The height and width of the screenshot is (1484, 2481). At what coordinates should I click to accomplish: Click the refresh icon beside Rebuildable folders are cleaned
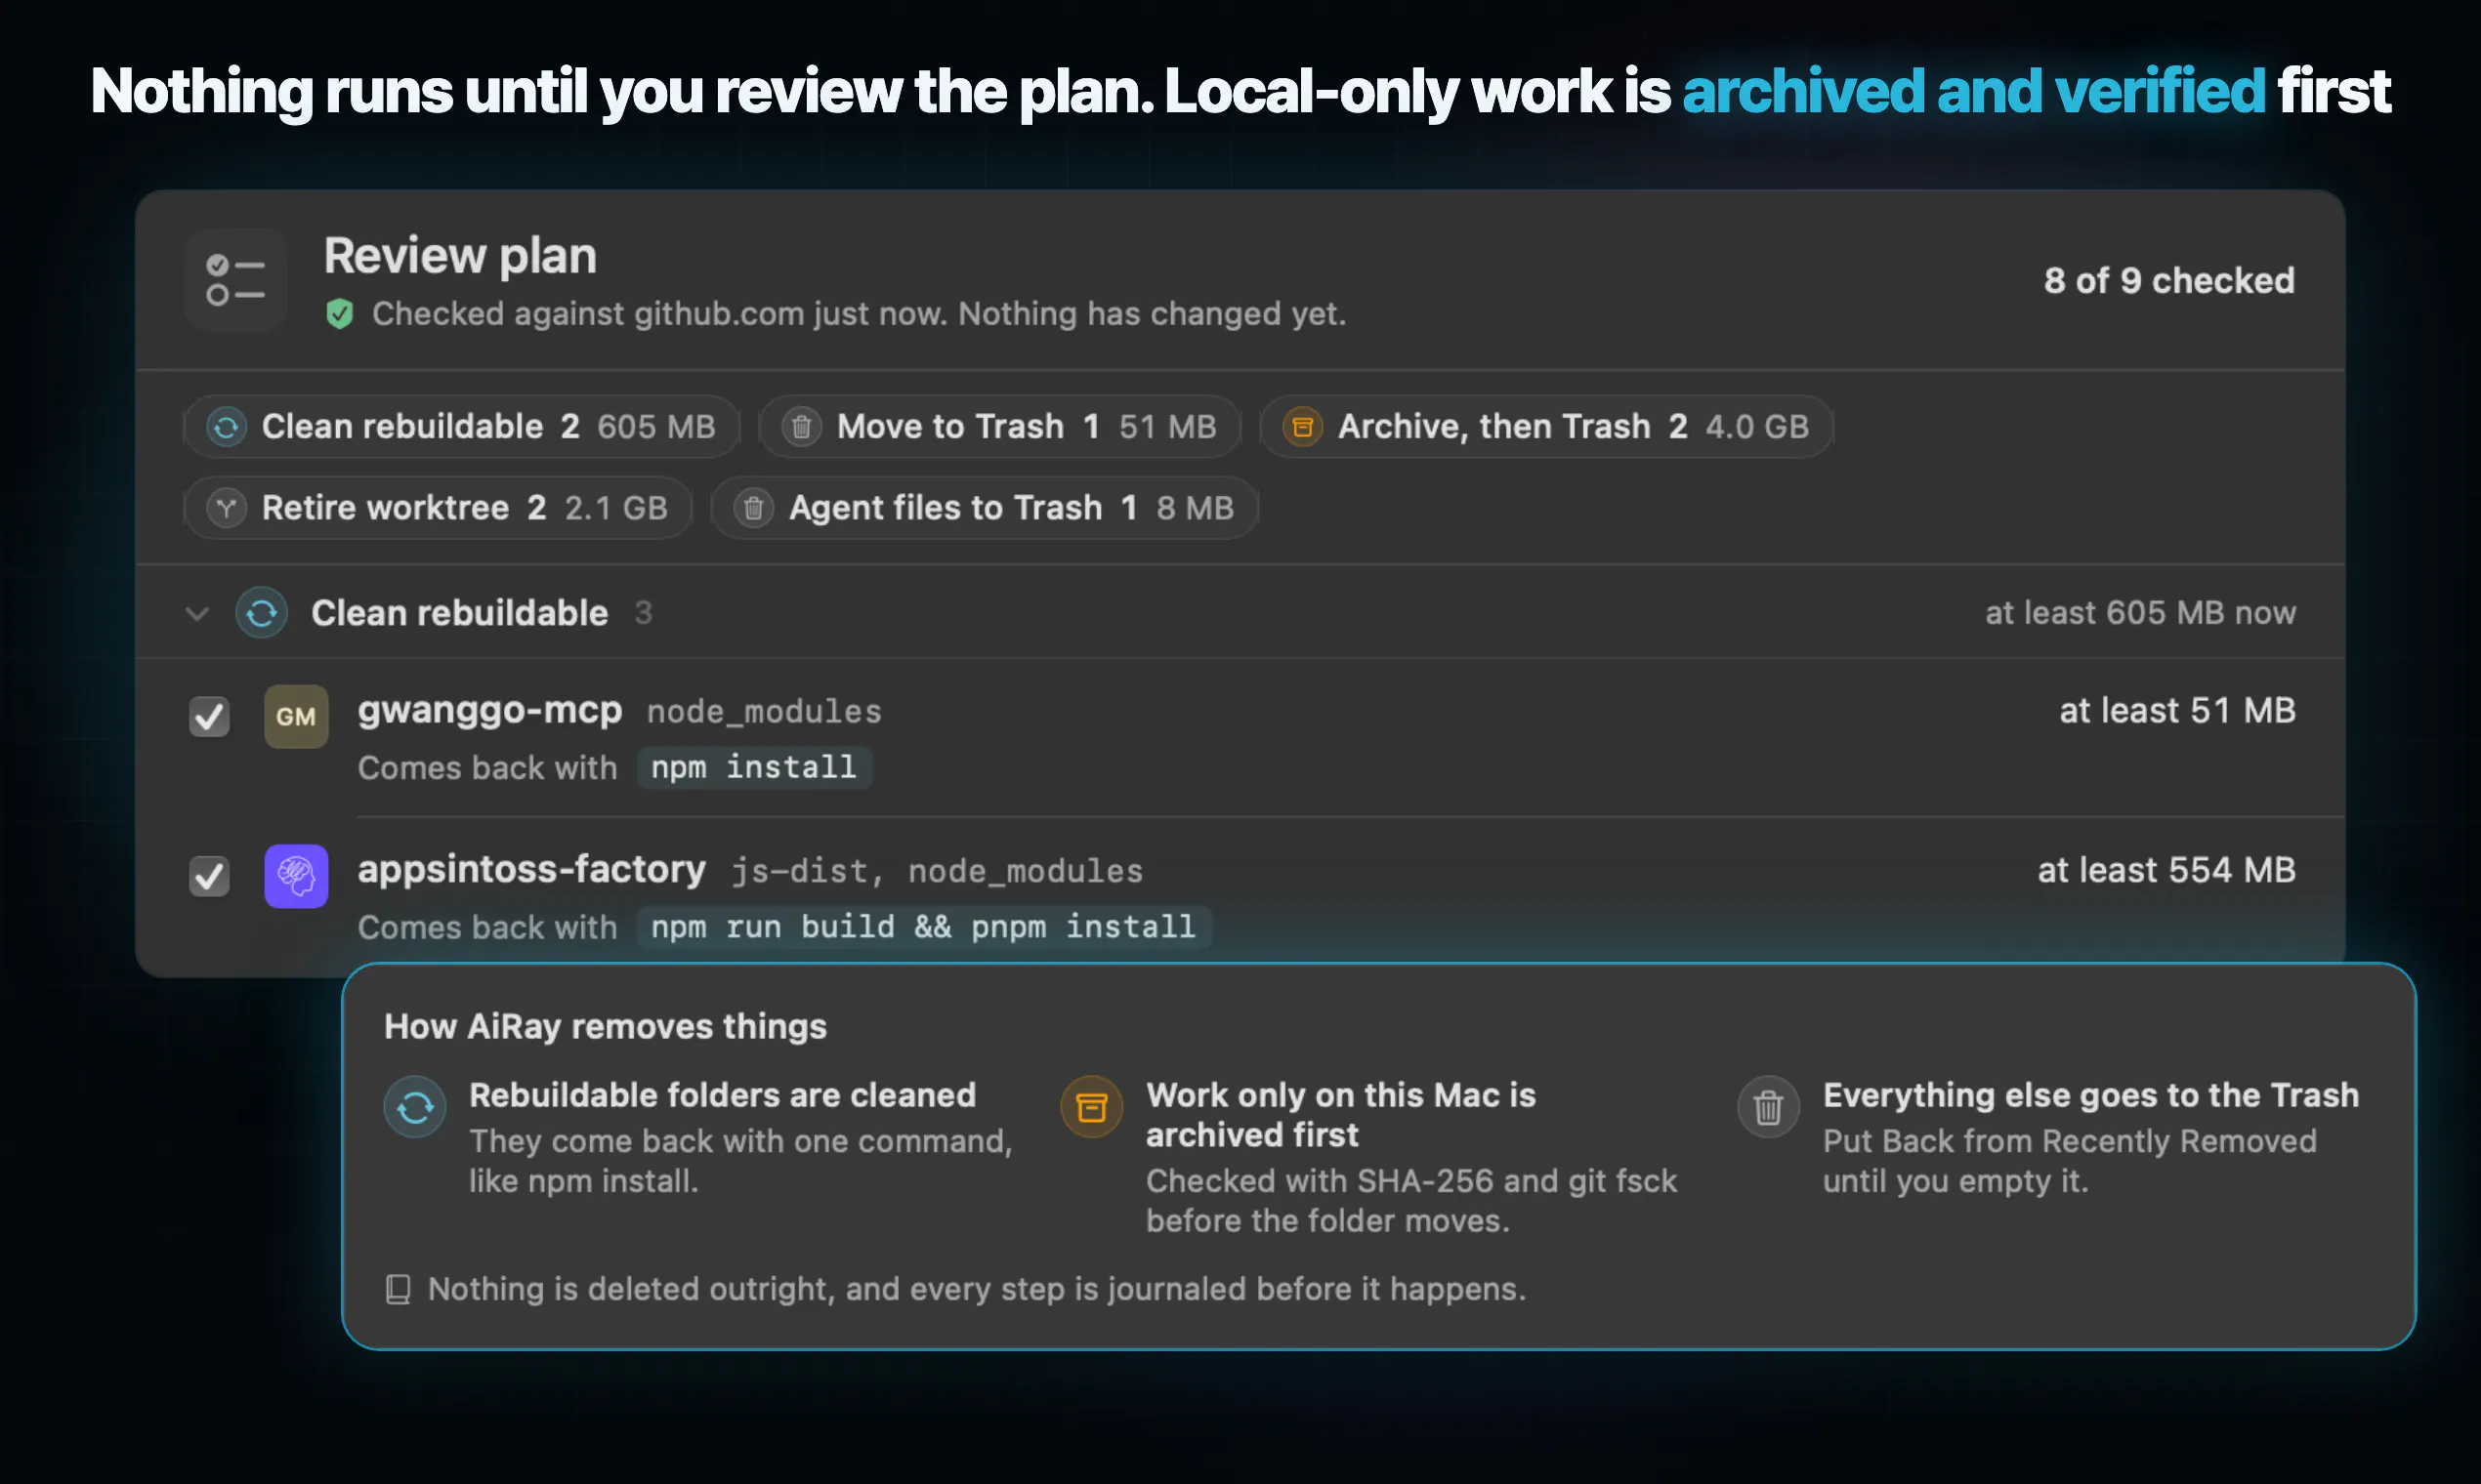coord(415,1107)
